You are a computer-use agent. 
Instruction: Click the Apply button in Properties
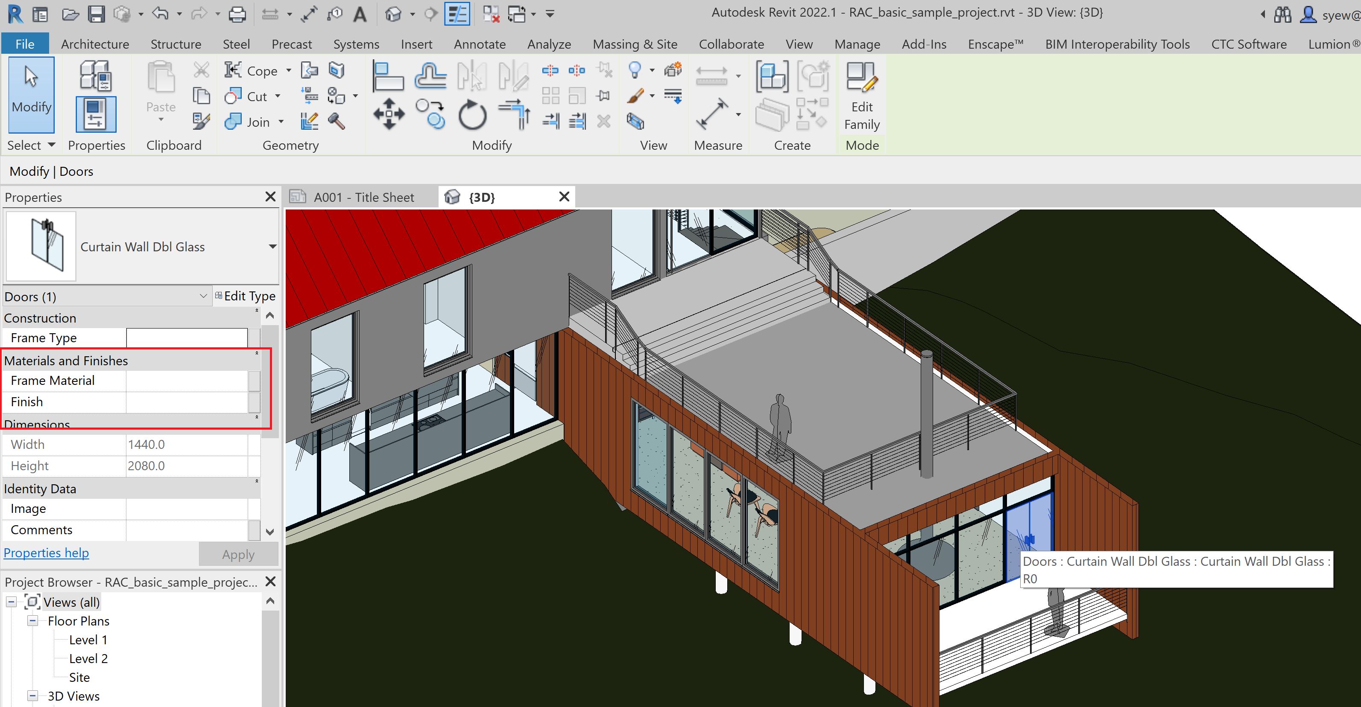click(238, 554)
